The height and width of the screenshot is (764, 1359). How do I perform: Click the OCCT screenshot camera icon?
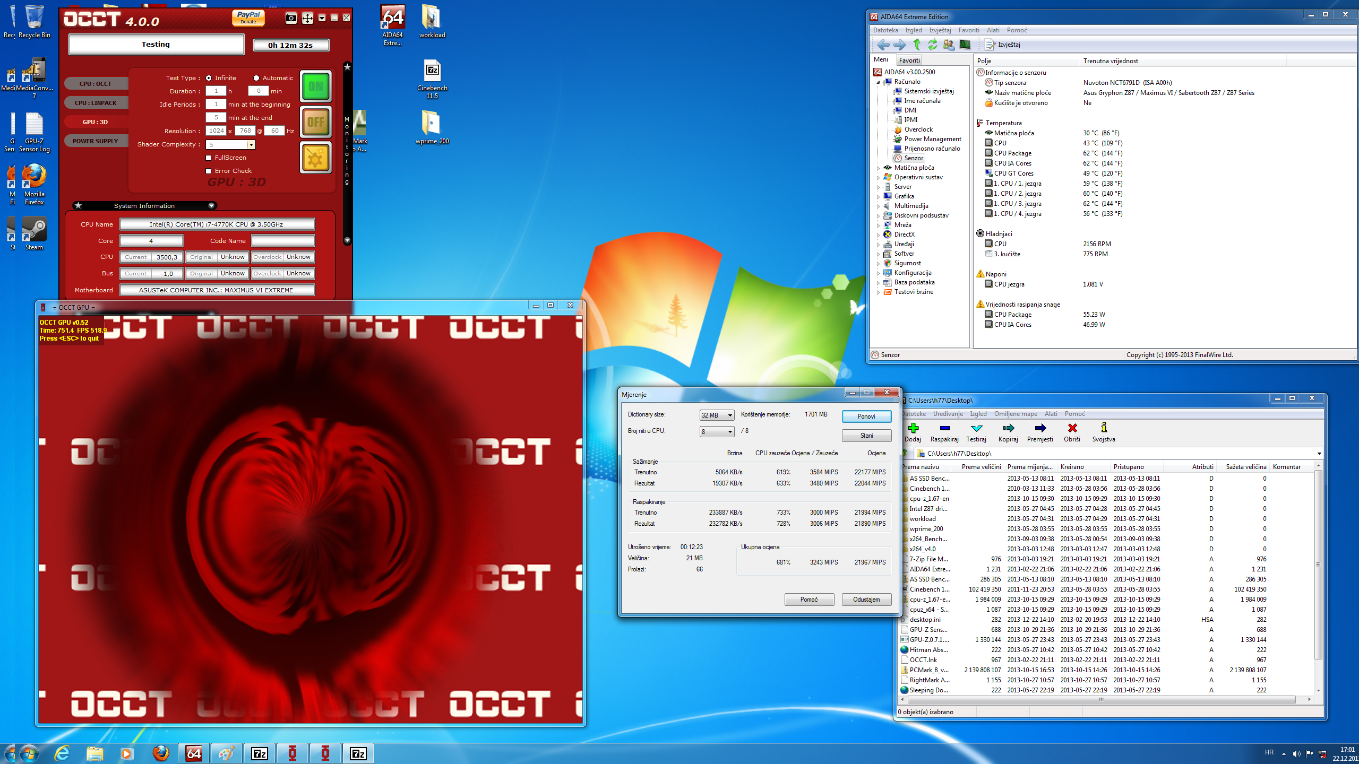291,19
